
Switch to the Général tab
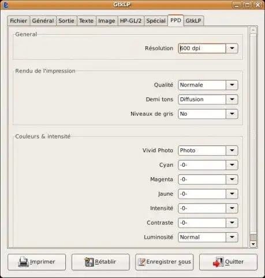click(x=43, y=21)
